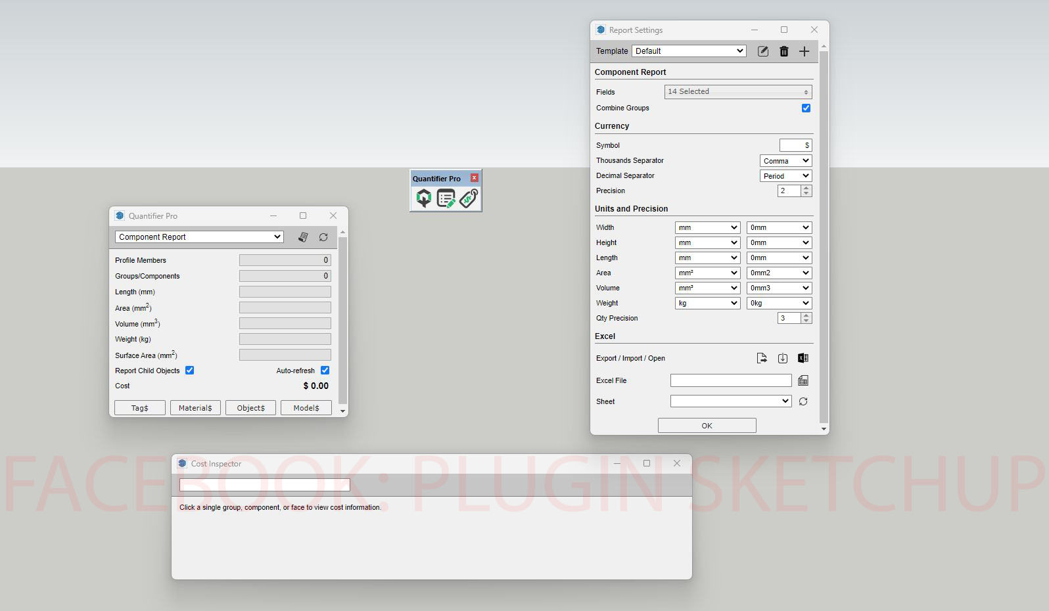Add a new report template
This screenshot has width=1049, height=611.
pyautogui.click(x=804, y=51)
